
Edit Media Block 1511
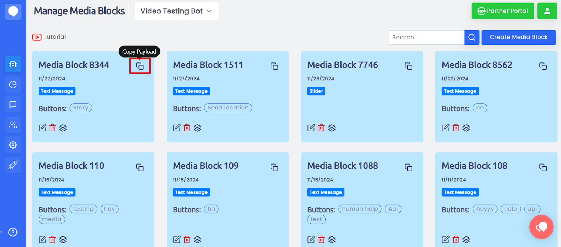[177, 128]
